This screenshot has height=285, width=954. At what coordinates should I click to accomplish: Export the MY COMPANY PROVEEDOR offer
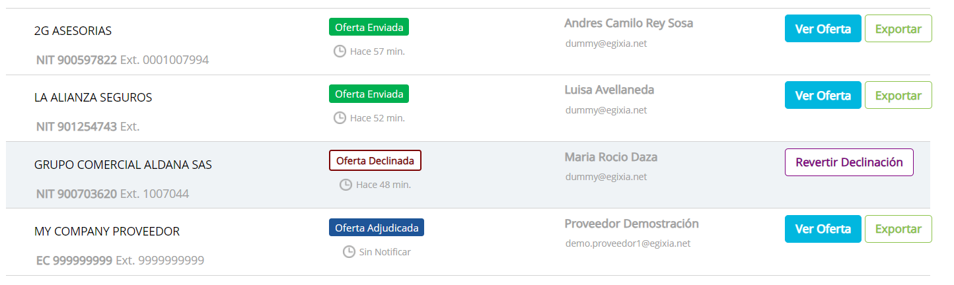(898, 229)
